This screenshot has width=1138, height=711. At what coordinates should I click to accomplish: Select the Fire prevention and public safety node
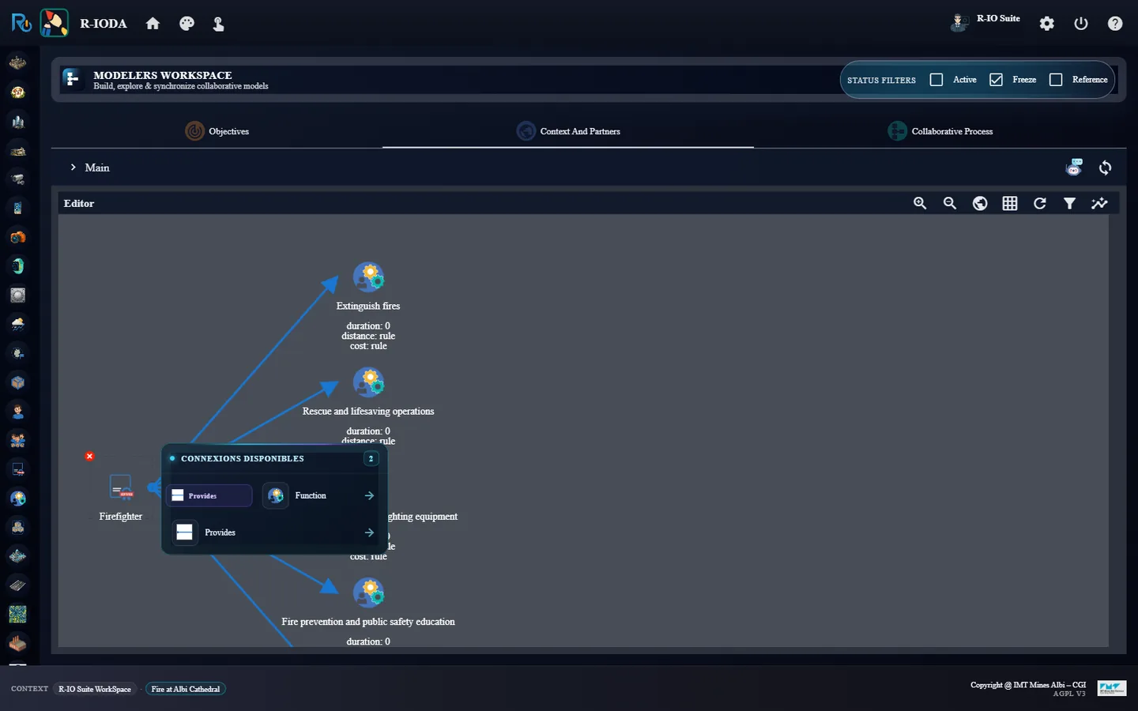pos(368,593)
